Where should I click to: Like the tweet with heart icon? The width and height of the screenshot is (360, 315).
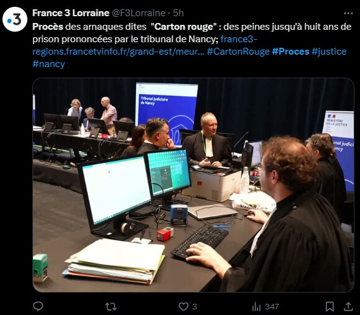pos(183,306)
